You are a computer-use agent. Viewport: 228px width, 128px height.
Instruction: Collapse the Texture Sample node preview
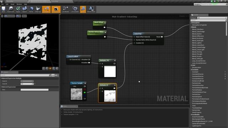coord(85,83)
